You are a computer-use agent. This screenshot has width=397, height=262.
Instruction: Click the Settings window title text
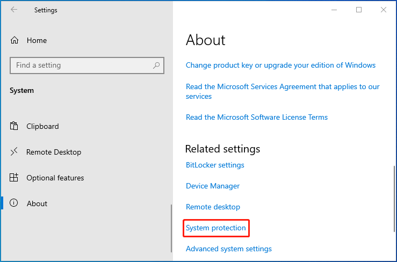pyautogui.click(x=46, y=10)
